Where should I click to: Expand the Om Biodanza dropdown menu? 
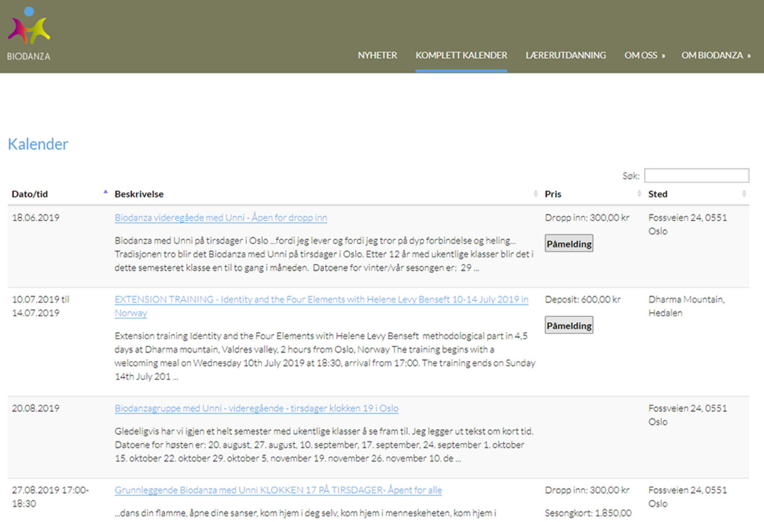[x=715, y=55]
